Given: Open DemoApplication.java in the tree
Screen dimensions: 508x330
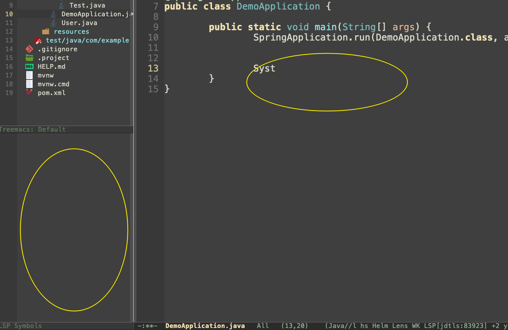Looking at the screenshot, I should click(x=95, y=14).
